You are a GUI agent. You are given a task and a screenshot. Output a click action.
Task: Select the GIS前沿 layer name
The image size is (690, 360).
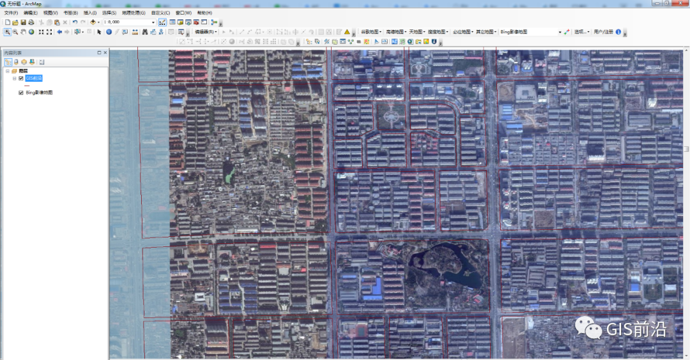pyautogui.click(x=34, y=79)
